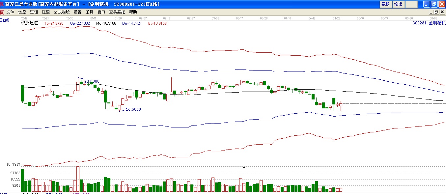
Task: Click the 极反通道 indicator label
Action: 30,23
